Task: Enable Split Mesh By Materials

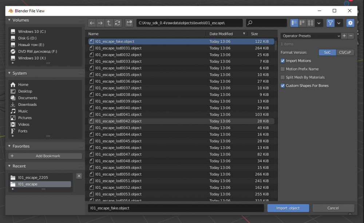Action: point(283,77)
